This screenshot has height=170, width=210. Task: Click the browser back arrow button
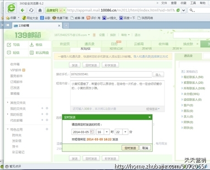22,10
